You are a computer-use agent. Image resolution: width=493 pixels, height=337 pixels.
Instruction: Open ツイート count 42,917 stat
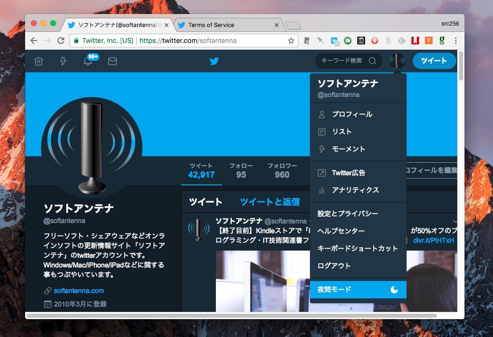(x=201, y=171)
